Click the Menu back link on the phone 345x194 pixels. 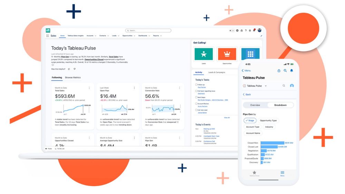(246, 71)
